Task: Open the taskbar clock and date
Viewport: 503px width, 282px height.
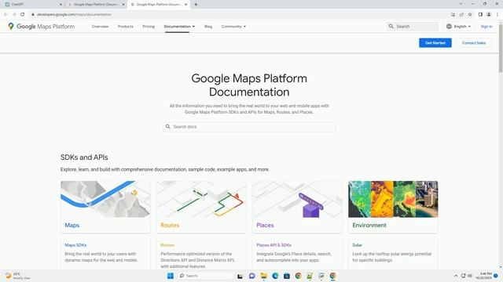Action: point(483,276)
